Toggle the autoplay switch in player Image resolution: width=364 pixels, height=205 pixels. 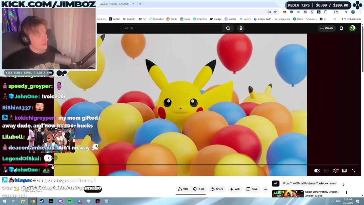click(317, 171)
